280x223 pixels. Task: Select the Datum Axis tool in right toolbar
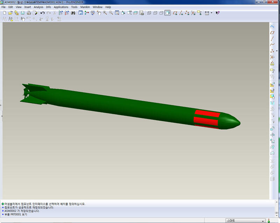point(272,39)
